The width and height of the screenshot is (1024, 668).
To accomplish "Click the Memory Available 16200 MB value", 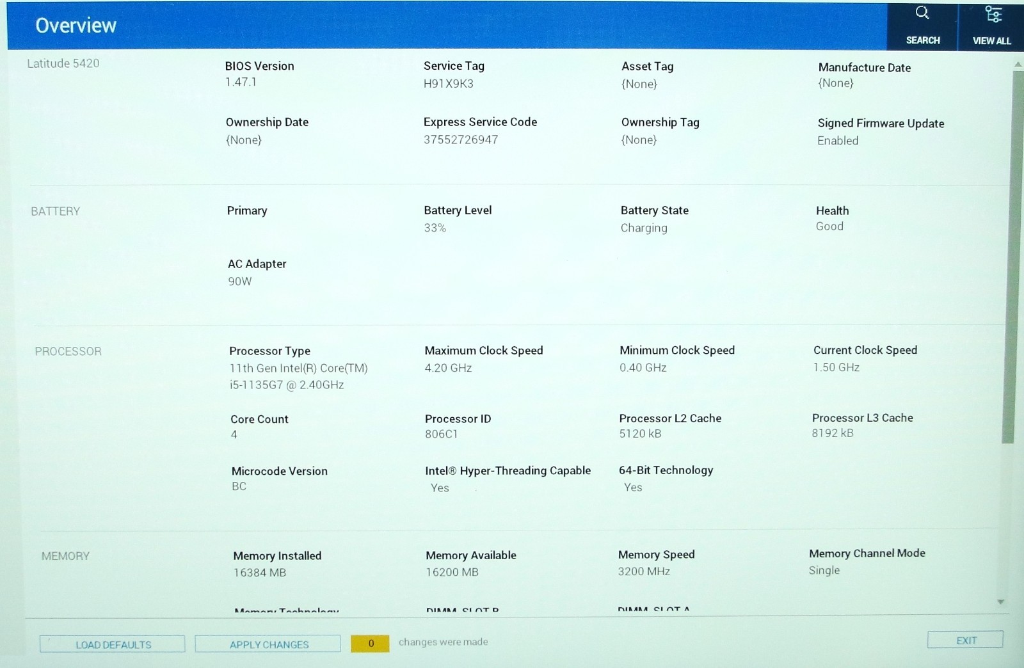I will [452, 572].
